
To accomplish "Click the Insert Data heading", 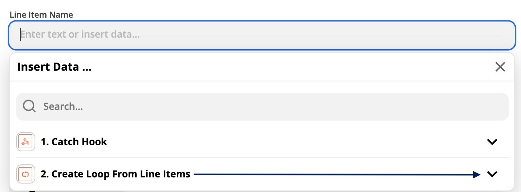I will (x=54, y=67).
